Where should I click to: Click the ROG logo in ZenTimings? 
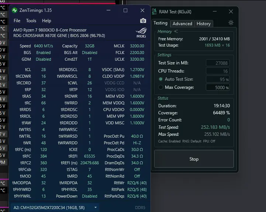click(141, 33)
